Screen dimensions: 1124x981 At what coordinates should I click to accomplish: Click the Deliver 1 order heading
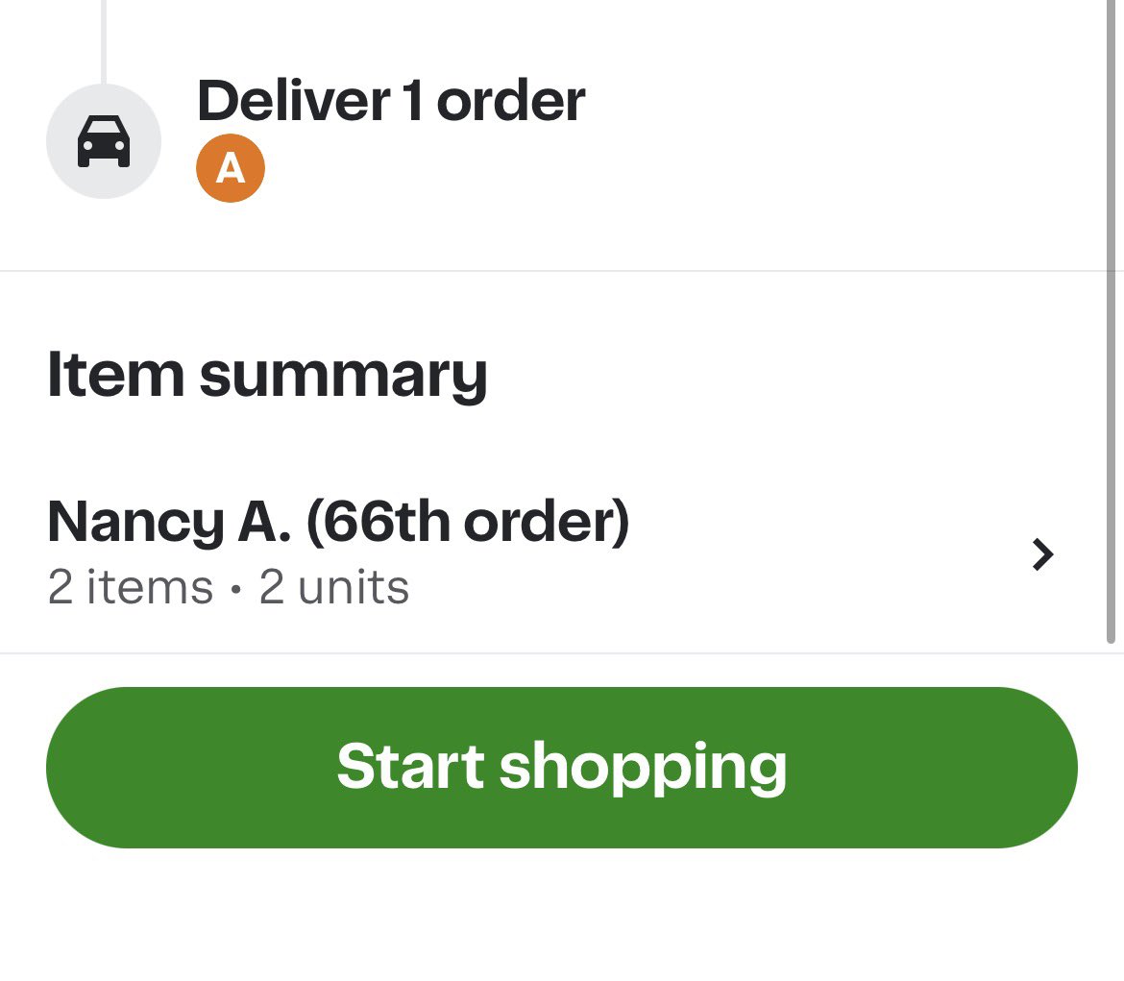point(391,101)
